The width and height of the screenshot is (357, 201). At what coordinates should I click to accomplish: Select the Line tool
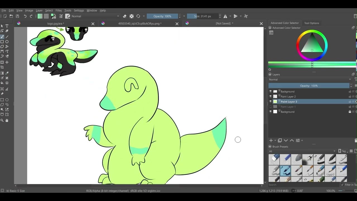click(7, 37)
